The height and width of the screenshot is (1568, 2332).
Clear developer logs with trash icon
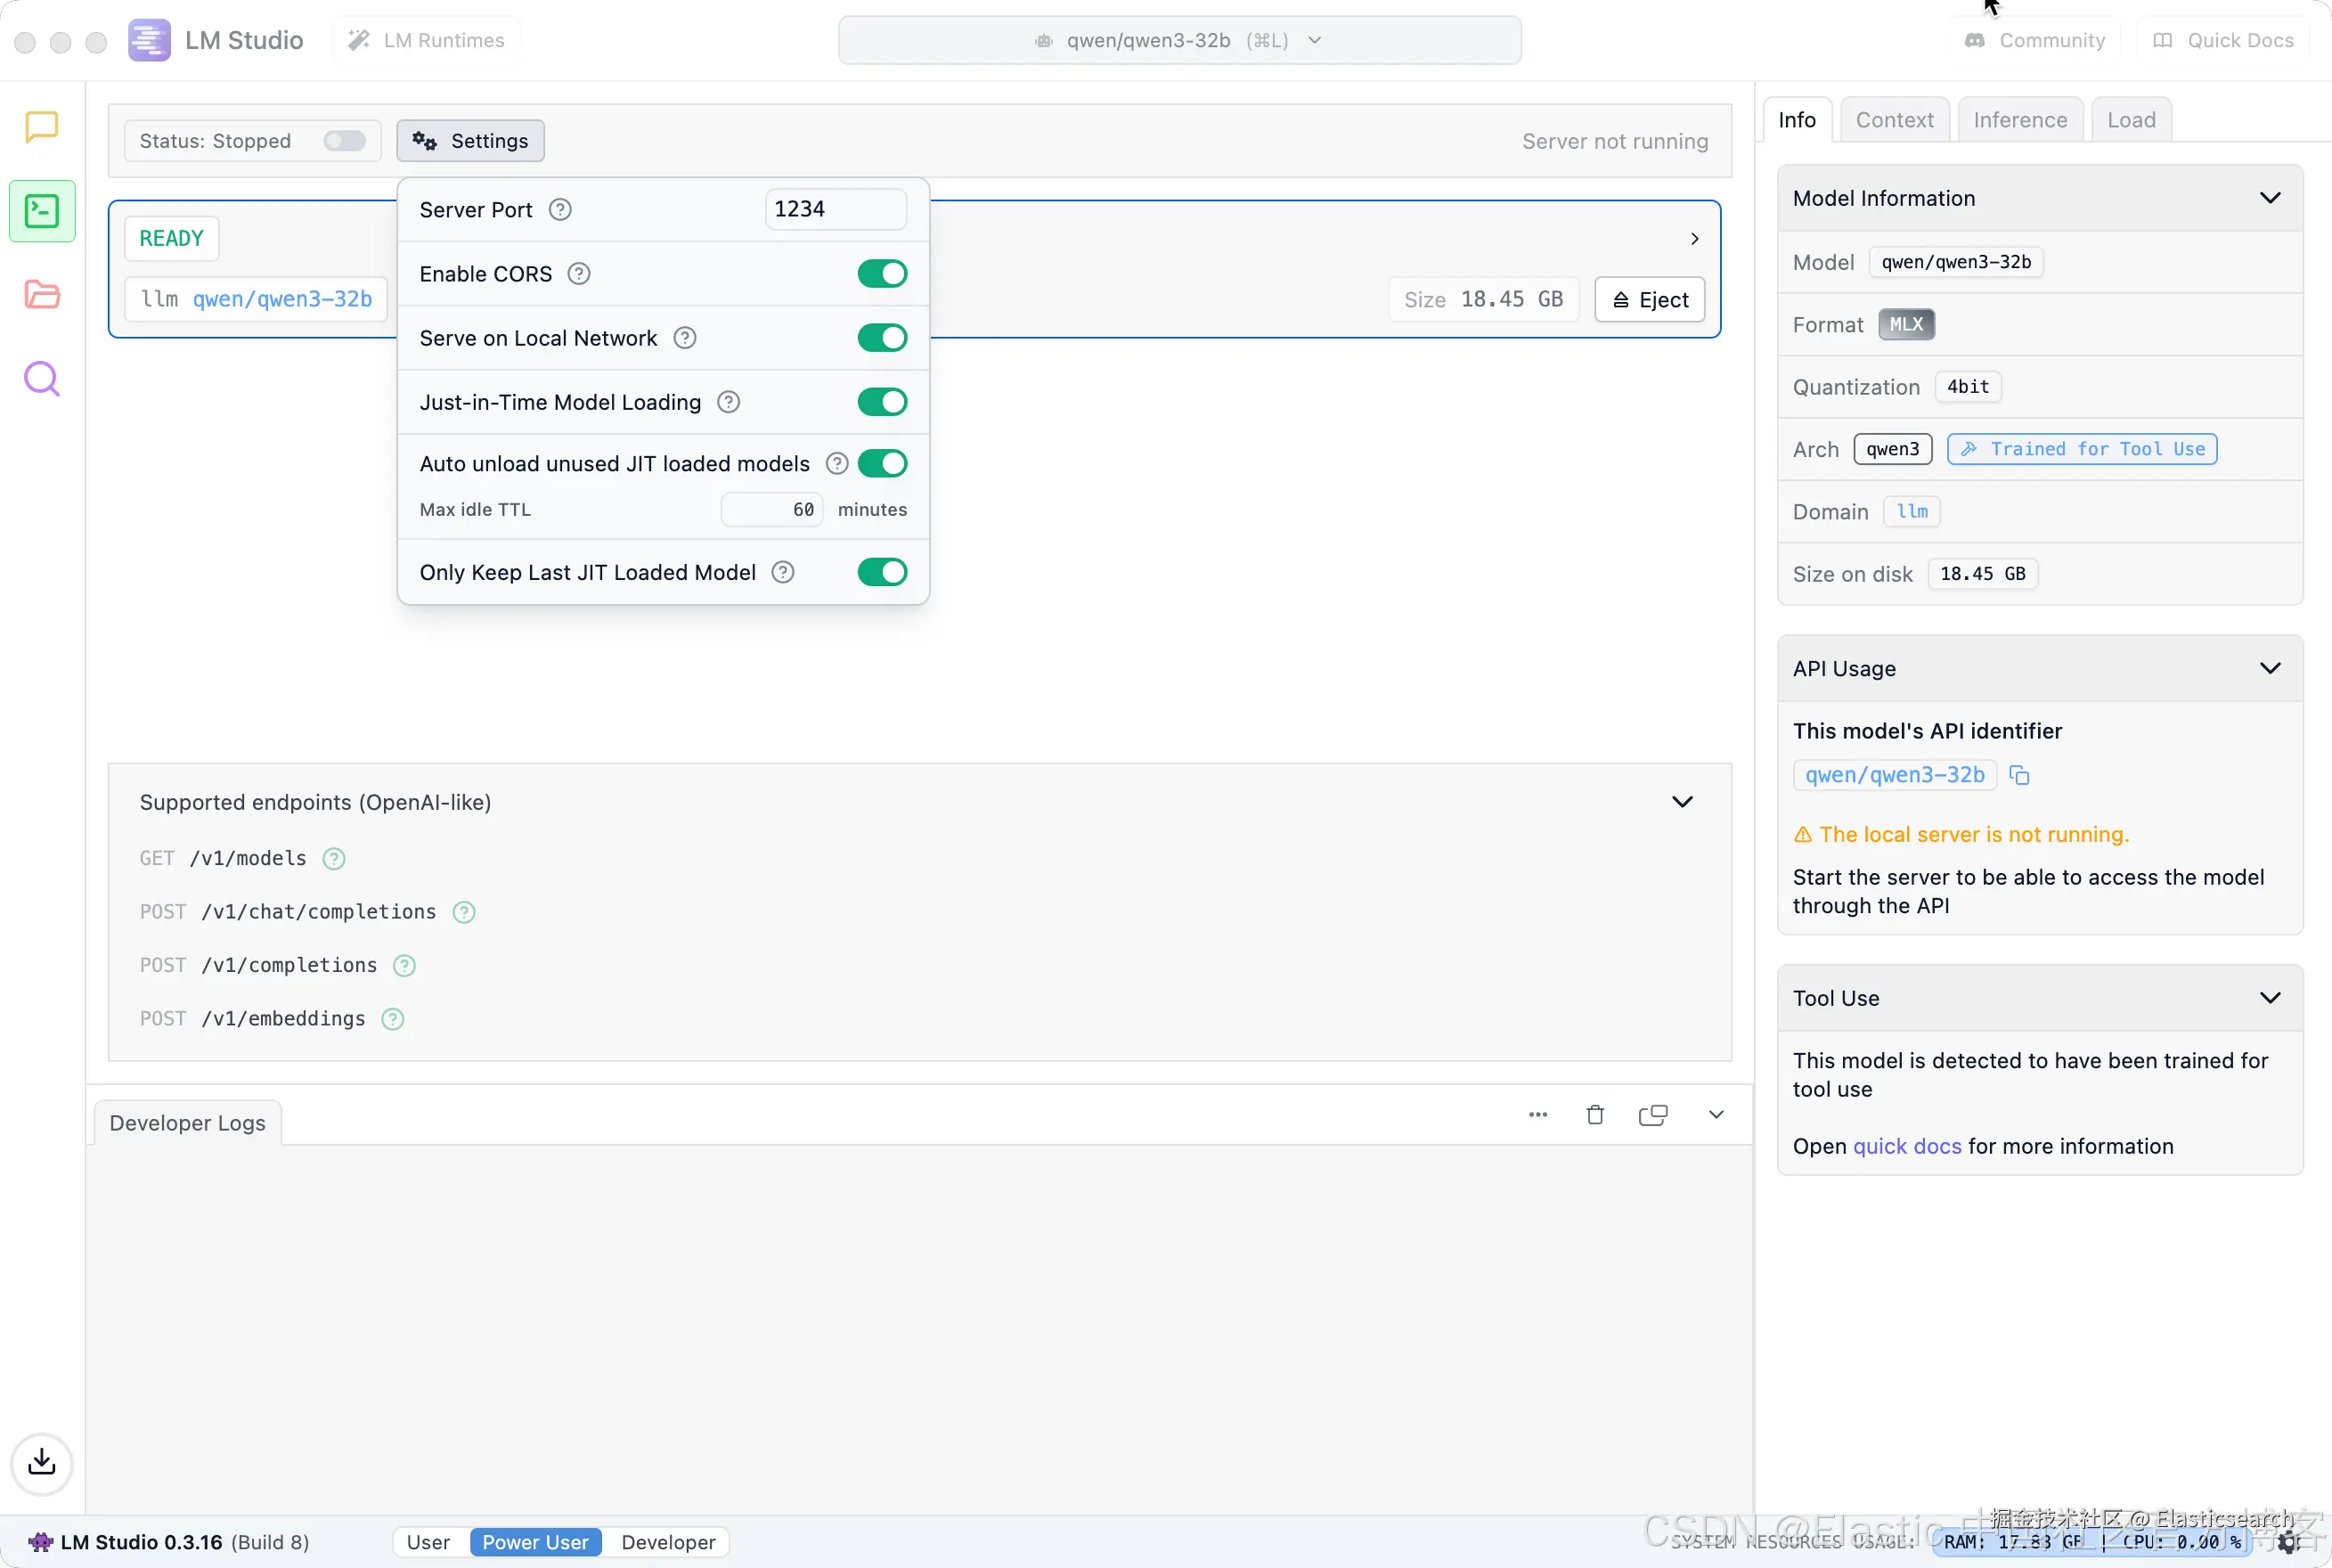tap(1594, 1115)
